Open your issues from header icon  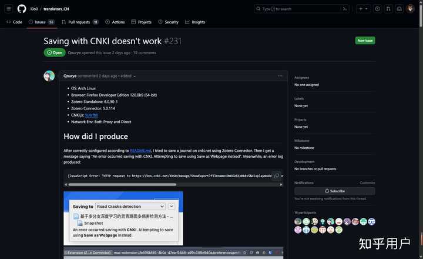click(377, 9)
